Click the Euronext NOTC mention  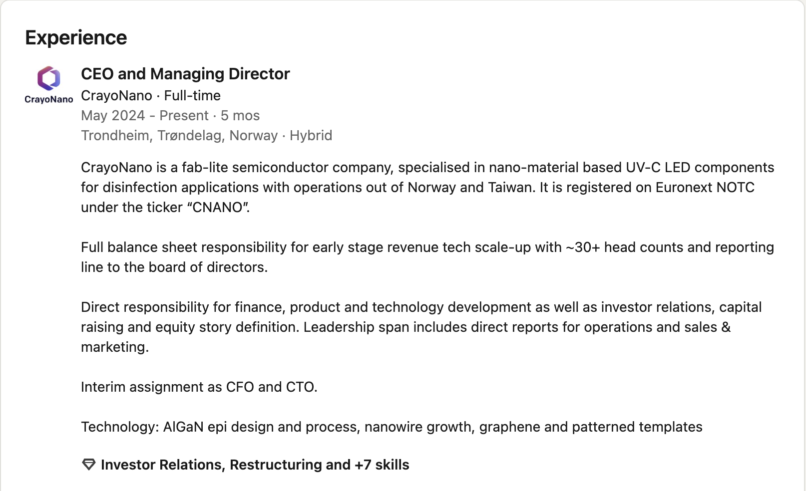(x=705, y=187)
